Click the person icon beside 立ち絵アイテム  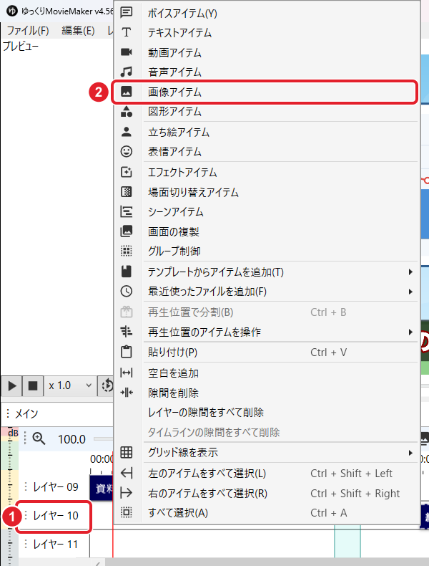pyautogui.click(x=126, y=132)
